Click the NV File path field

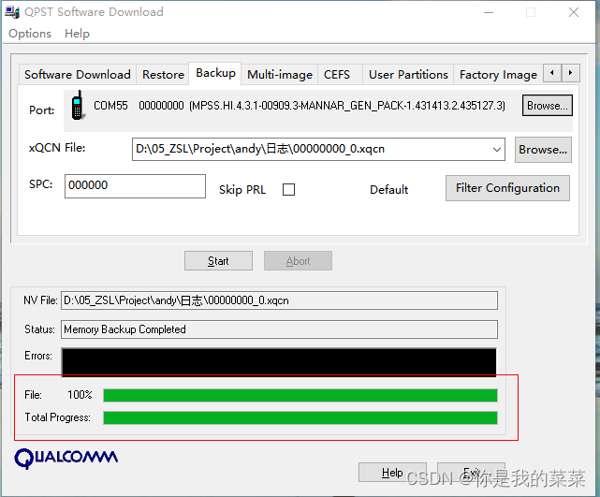[279, 300]
